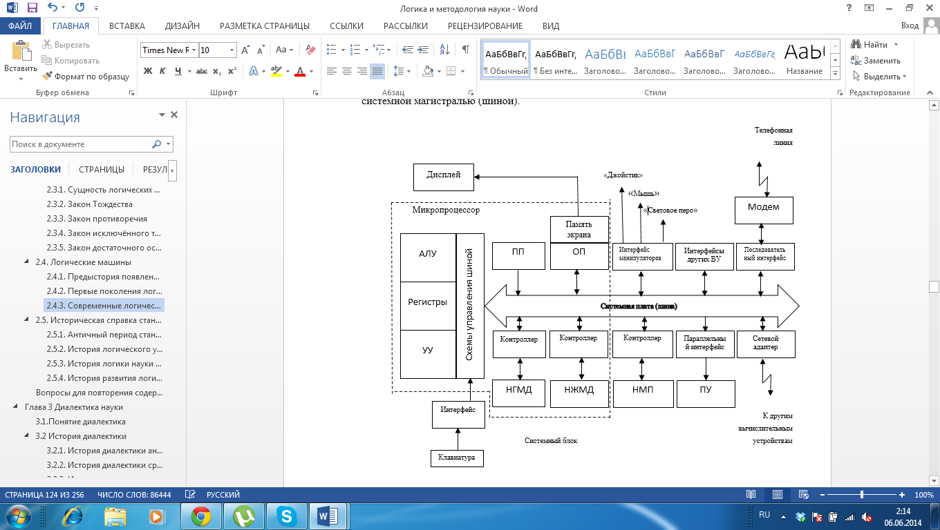Switch navigation pane to СТРАНИЦЫ

(x=102, y=169)
